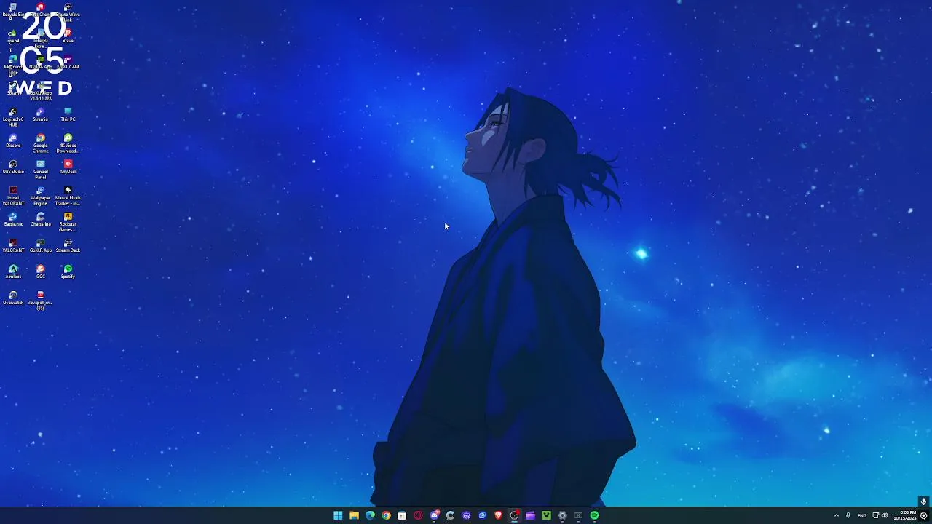The image size is (932, 524).
Task: Launch Microsoft Edge from the taskbar
Action: point(370,515)
